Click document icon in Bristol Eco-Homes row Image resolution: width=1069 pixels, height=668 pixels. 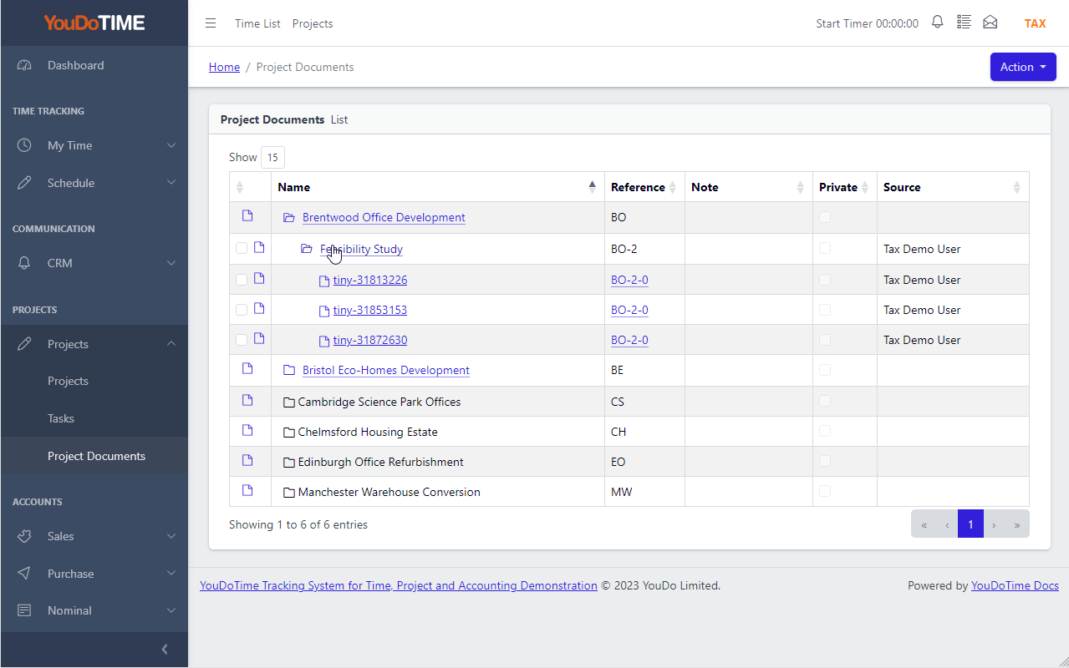coord(247,368)
